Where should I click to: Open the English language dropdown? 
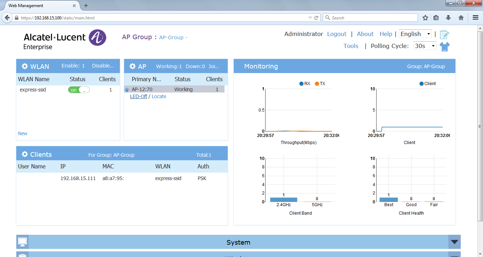(x=415, y=34)
